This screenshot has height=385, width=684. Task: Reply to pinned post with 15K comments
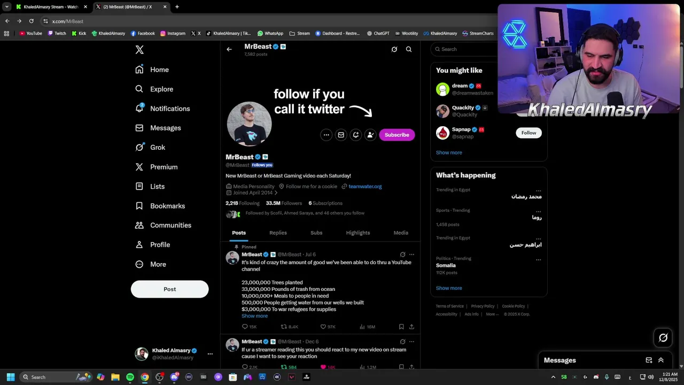[249, 327]
